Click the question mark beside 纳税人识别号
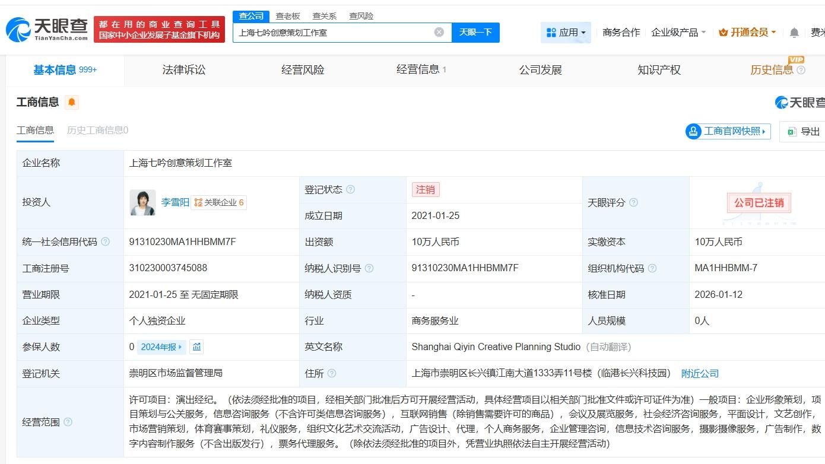The image size is (825, 464). 370,268
